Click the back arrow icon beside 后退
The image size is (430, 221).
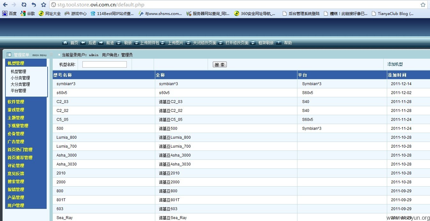pos(83,42)
